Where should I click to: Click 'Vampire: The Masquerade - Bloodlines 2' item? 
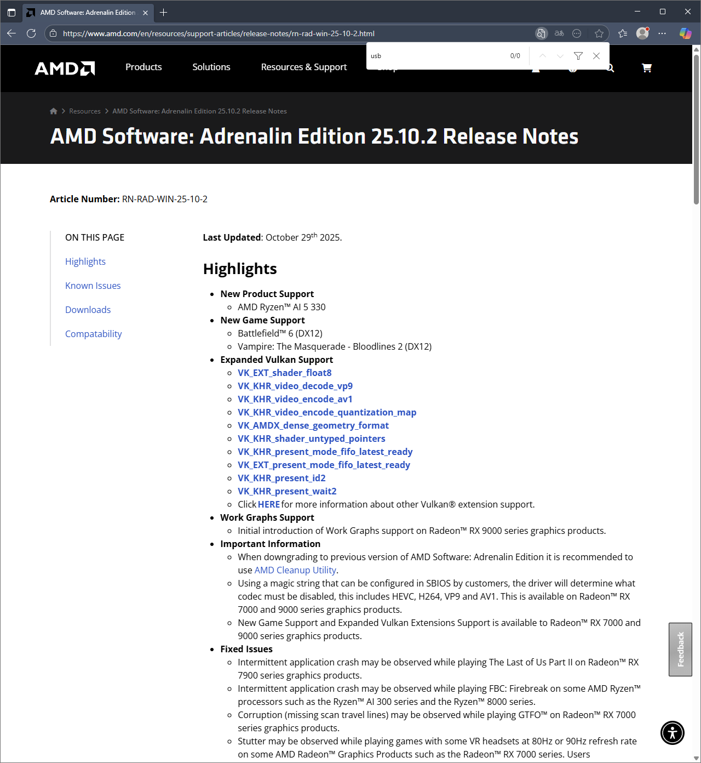[335, 346]
